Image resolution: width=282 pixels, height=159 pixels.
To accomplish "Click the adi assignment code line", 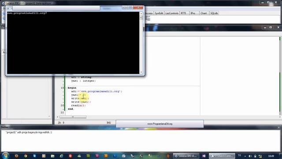I will (x=96, y=91).
